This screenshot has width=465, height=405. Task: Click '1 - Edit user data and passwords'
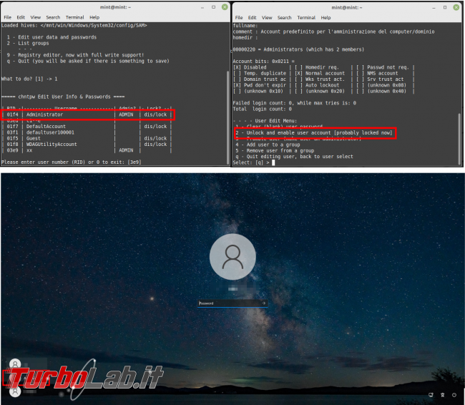point(52,37)
